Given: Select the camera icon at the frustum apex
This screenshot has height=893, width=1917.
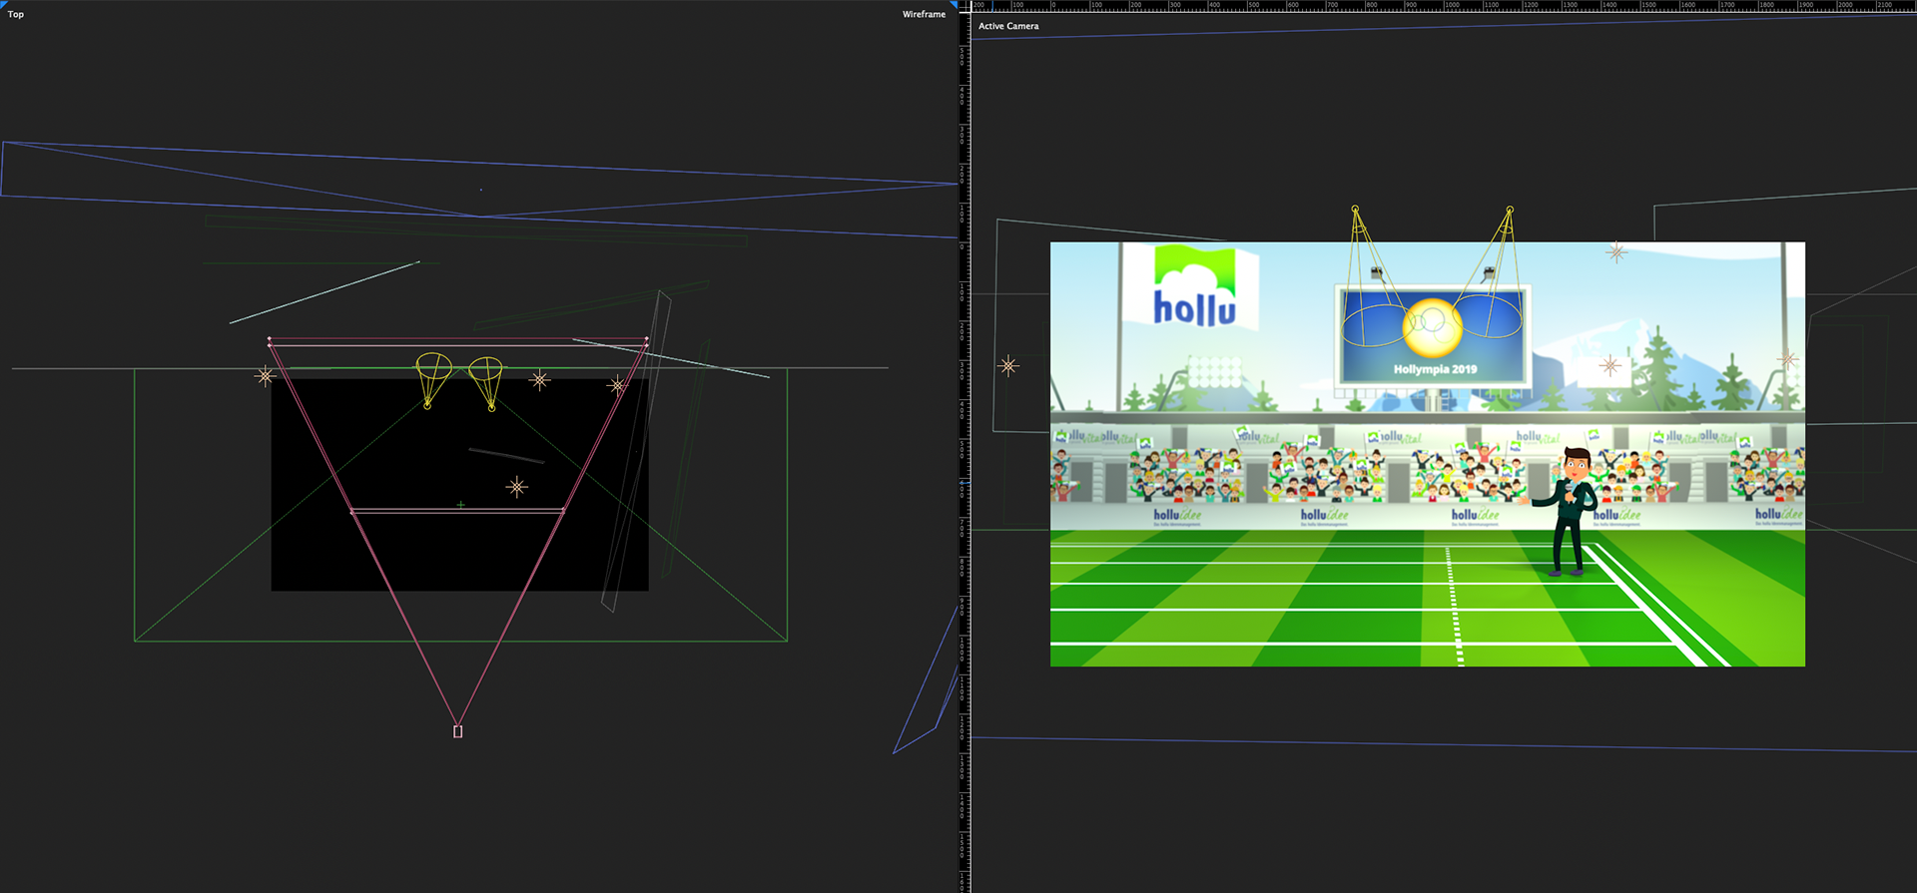Looking at the screenshot, I should [x=457, y=731].
